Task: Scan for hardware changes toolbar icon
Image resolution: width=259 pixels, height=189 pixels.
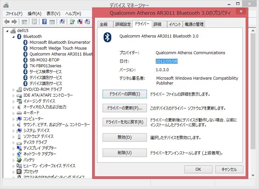Action: pyautogui.click(x=62, y=22)
